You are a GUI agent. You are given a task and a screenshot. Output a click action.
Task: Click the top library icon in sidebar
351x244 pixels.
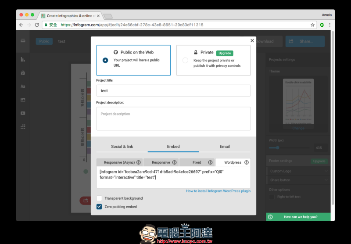[x=23, y=40]
